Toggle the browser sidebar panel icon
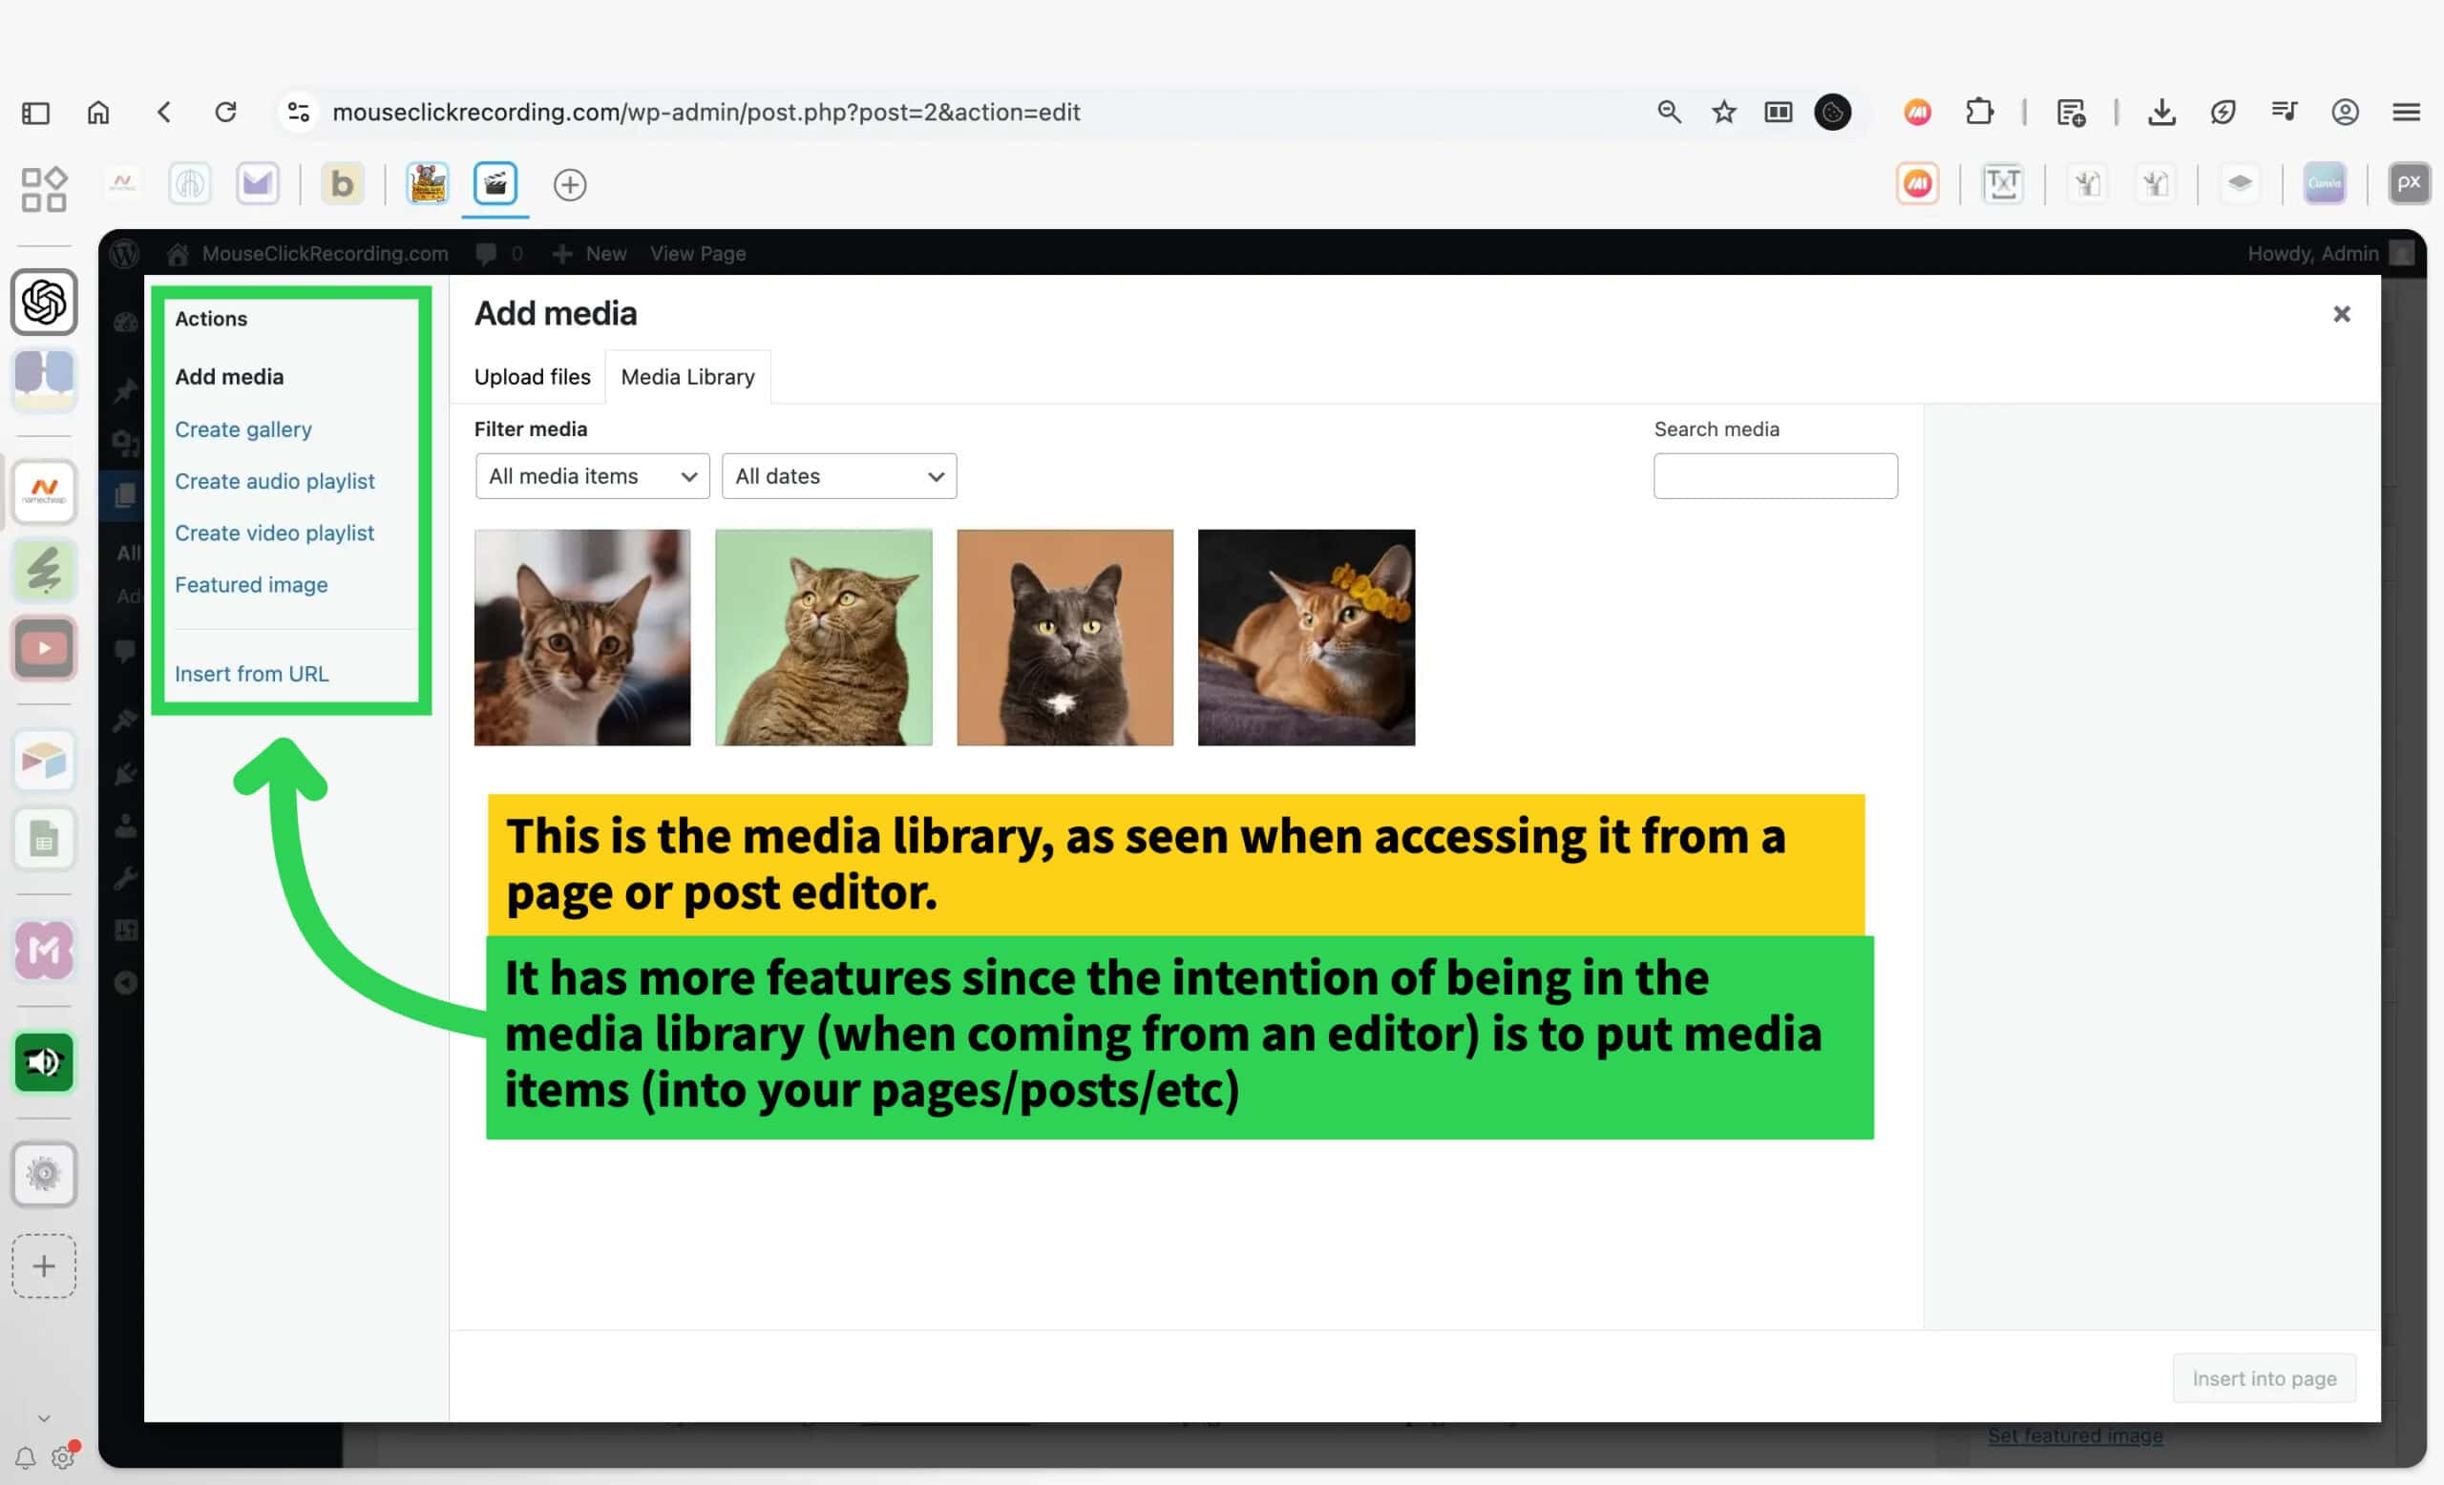This screenshot has height=1485, width=2444. 35,112
